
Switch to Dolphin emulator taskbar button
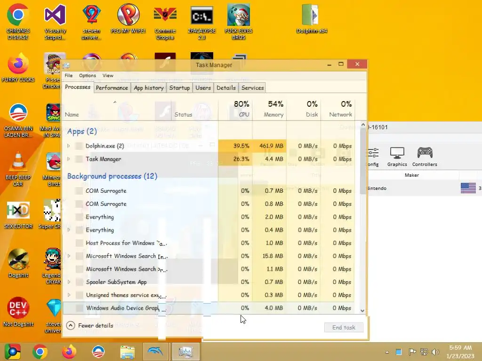pos(157,352)
